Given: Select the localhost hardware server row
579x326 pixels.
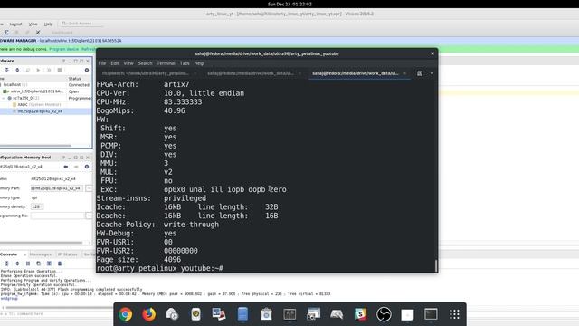Looking at the screenshot, I should [46, 84].
